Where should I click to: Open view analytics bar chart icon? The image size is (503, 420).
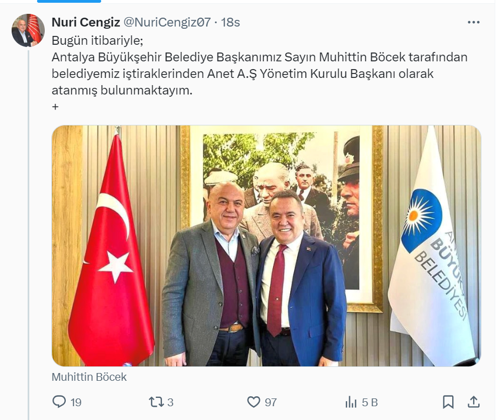(x=351, y=402)
